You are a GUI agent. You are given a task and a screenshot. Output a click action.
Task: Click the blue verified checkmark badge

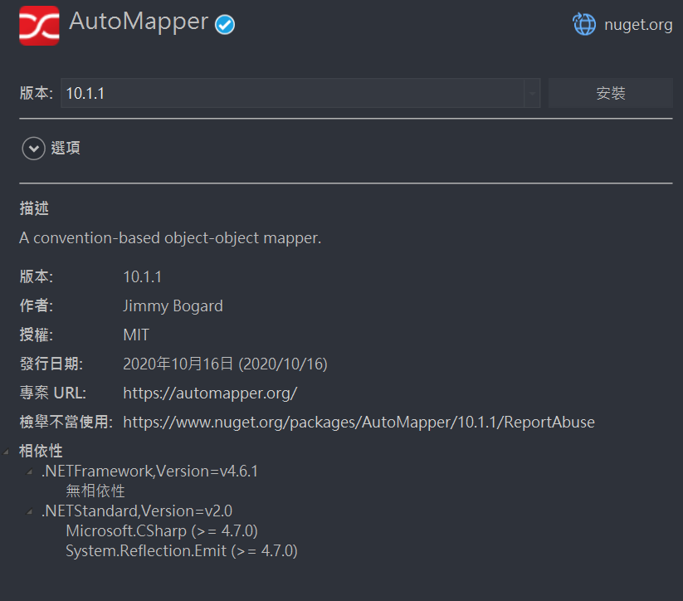[x=225, y=24]
